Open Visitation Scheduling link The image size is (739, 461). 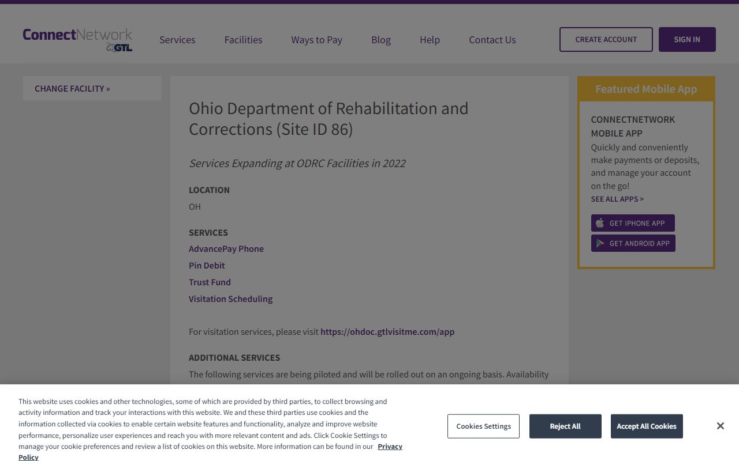230,298
